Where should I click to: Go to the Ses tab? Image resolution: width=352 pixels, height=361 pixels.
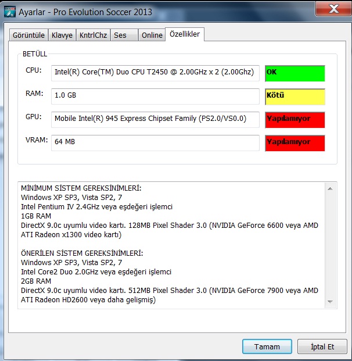pos(120,35)
